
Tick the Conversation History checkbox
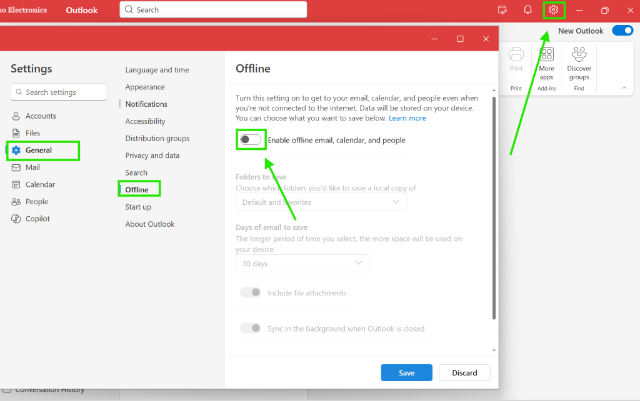coord(6,391)
